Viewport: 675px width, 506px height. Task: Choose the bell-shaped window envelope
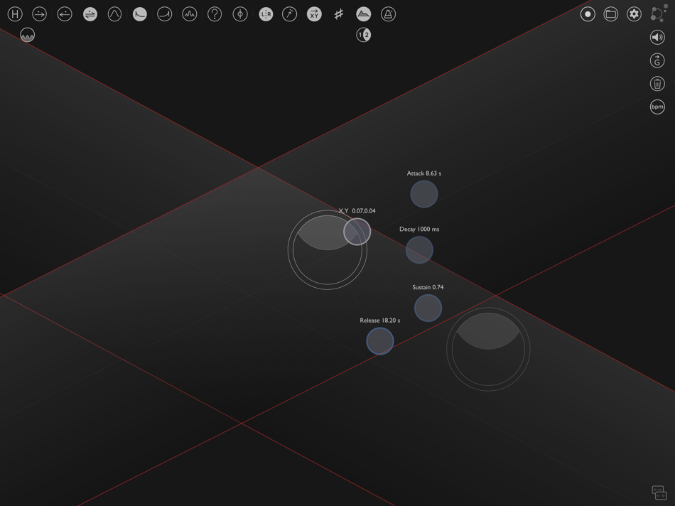(114, 14)
